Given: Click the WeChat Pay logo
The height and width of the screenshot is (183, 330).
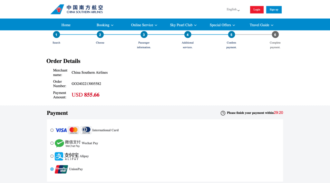Looking at the screenshot, I should coord(67,143).
